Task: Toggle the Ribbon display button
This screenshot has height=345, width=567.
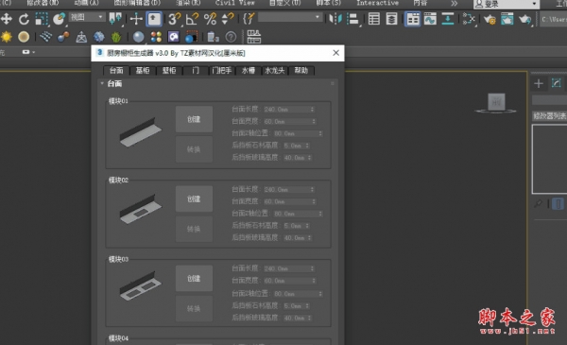Action: (x=412, y=19)
